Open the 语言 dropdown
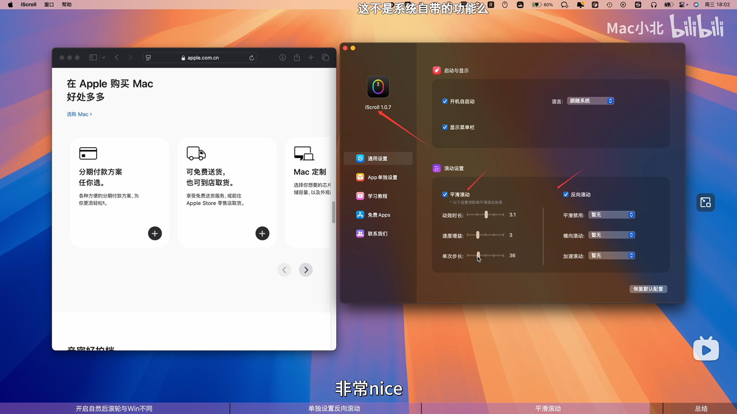Image resolution: width=737 pixels, height=414 pixels. pos(590,101)
